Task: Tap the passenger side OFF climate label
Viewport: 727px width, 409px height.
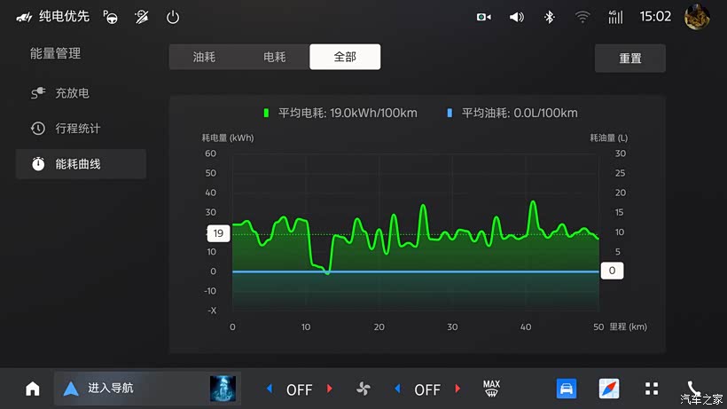Action: point(427,390)
